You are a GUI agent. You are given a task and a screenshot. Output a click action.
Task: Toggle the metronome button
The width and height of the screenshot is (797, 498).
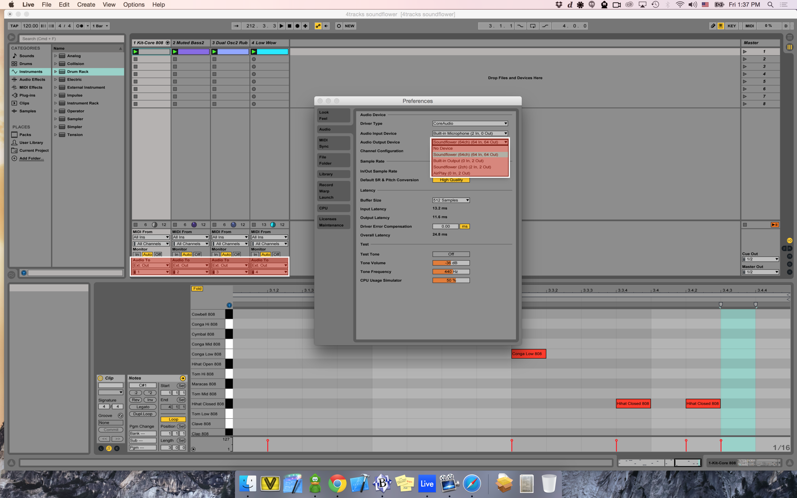(x=79, y=26)
